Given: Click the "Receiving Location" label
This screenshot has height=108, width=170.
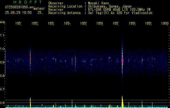Looking at the screenshot, I should click(x=65, y=6).
